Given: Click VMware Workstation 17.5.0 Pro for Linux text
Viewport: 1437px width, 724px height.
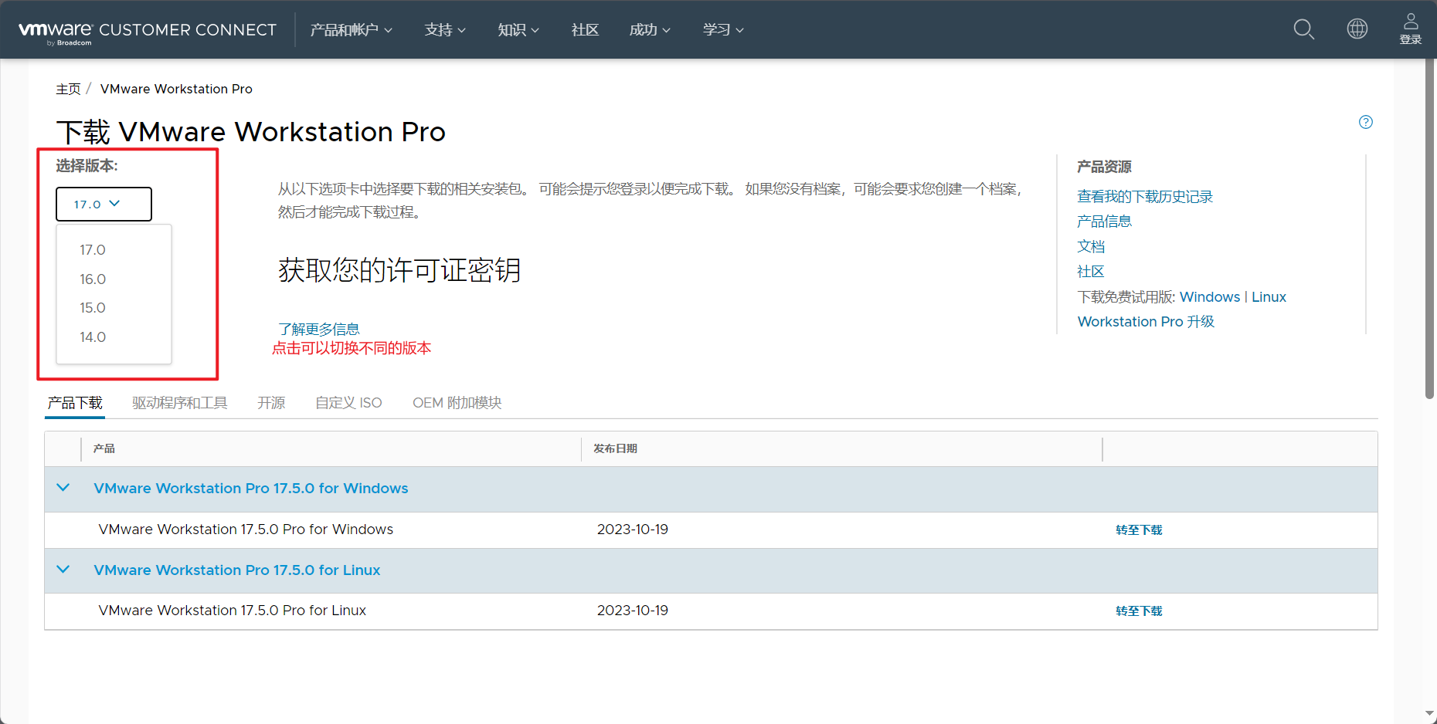Looking at the screenshot, I should pos(233,611).
